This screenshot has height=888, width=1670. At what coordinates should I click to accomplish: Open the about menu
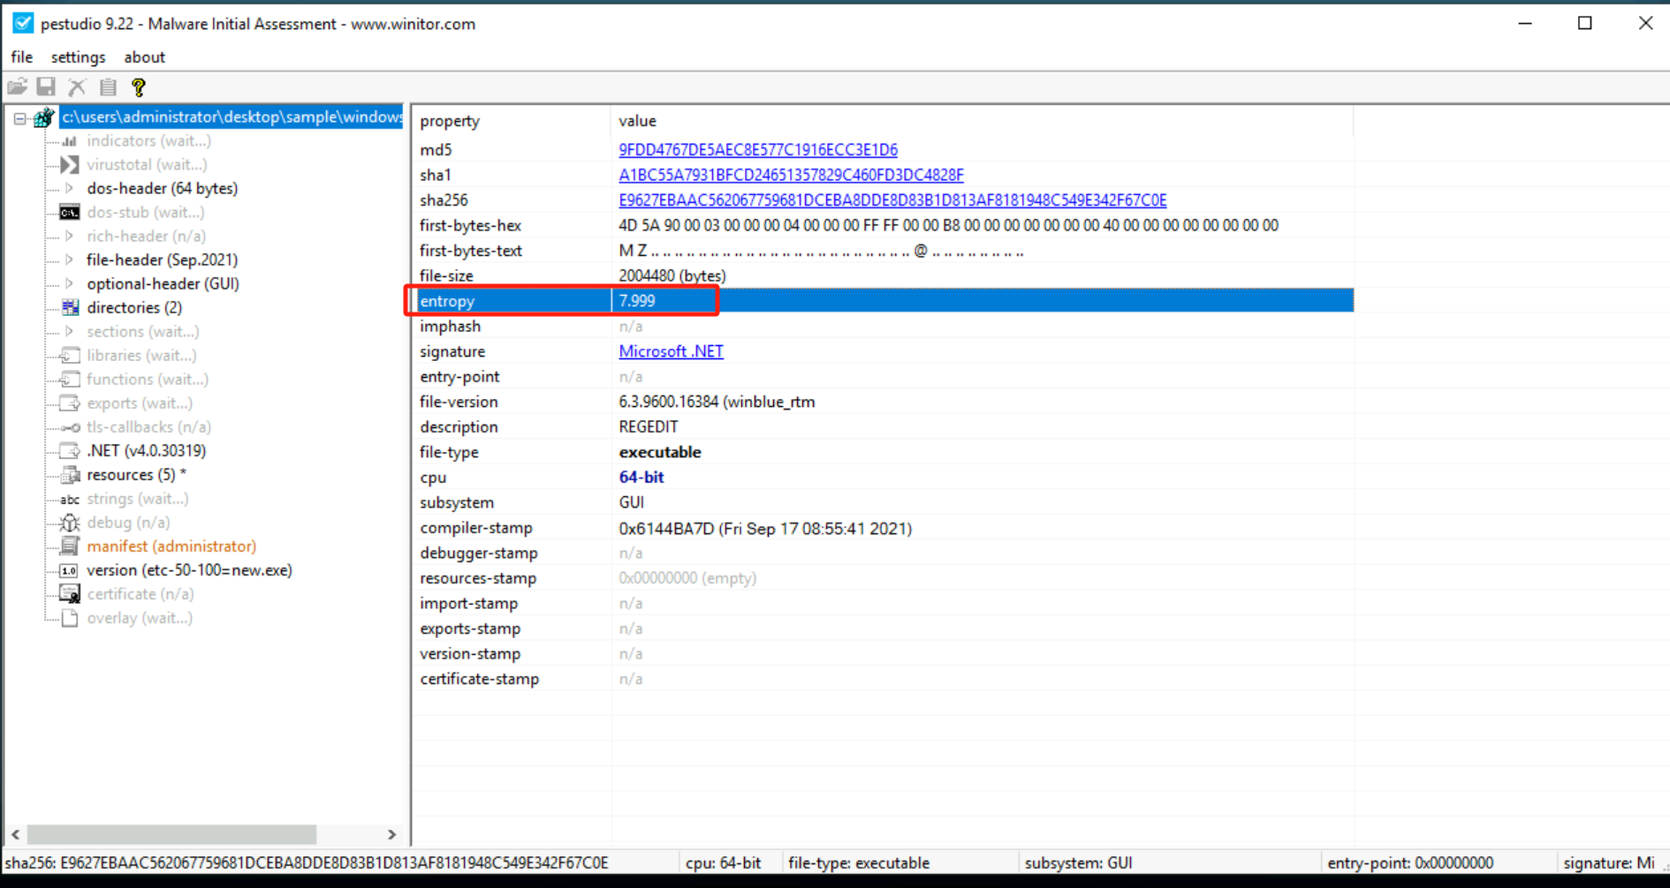(x=144, y=57)
